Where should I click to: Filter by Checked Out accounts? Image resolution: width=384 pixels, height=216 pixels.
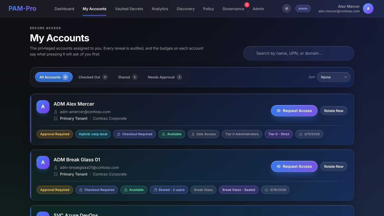click(93, 77)
